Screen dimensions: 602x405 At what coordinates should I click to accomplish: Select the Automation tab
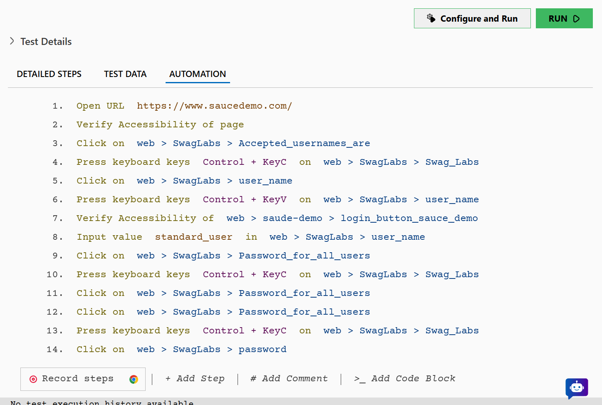[197, 74]
